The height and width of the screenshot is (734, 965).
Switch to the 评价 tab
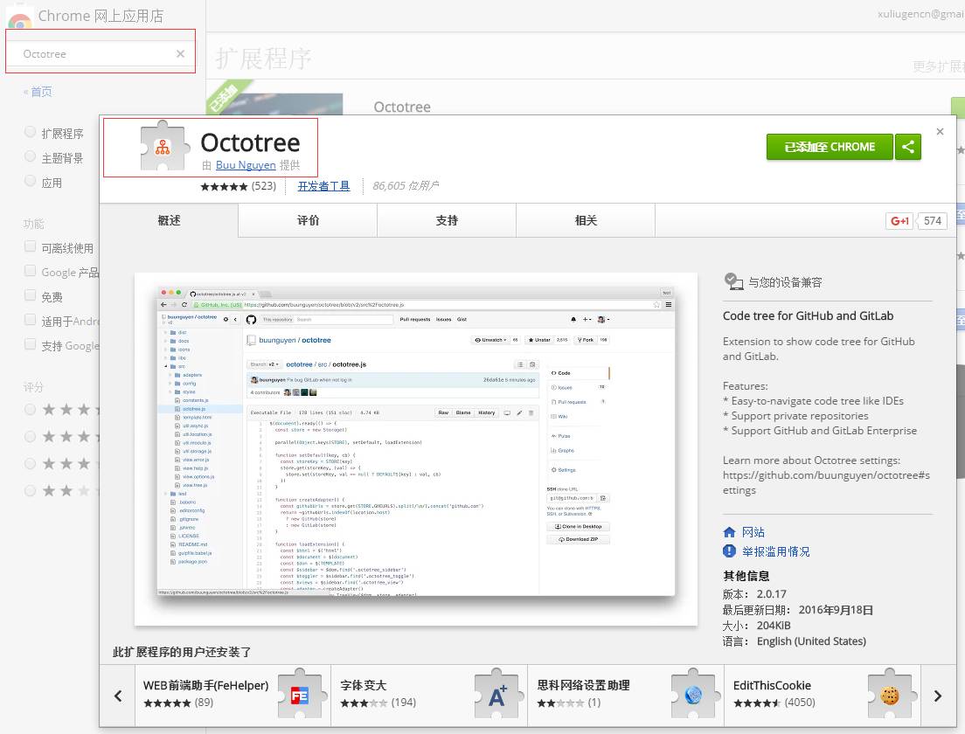tap(308, 220)
